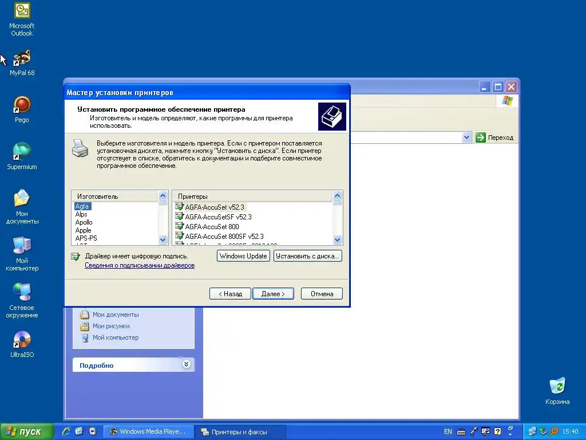Launch UltraISO from desktop
The image size is (586, 440).
[x=22, y=344]
